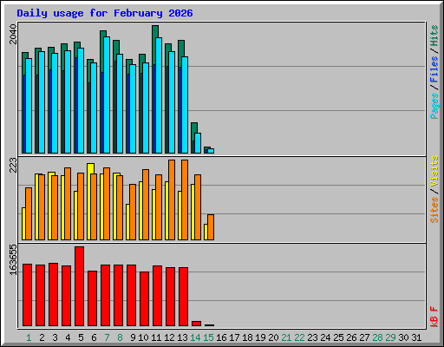Click day 4 on the date axis
This screenshot has height=347, width=444.
click(x=68, y=337)
